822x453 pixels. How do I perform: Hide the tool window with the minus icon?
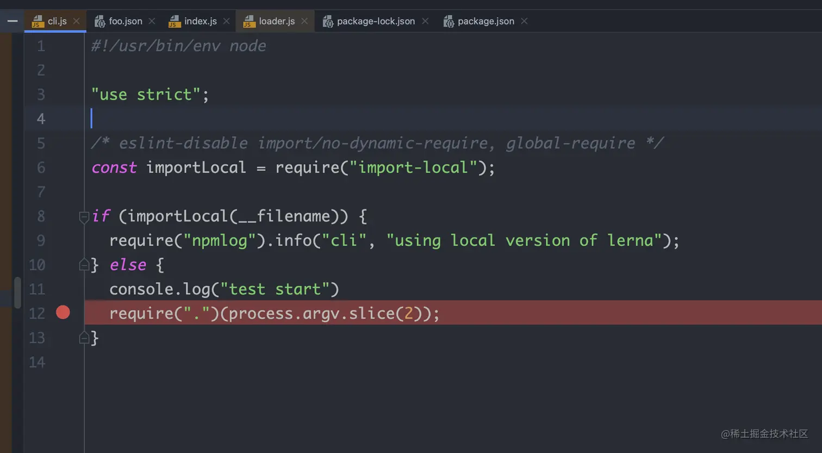click(x=13, y=21)
